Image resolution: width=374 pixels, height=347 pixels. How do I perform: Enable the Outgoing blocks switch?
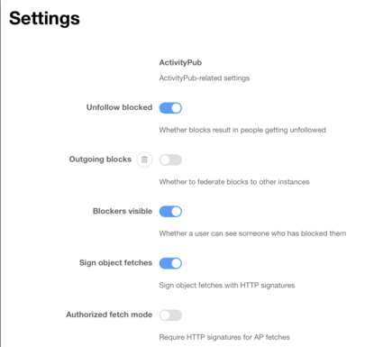tap(170, 160)
